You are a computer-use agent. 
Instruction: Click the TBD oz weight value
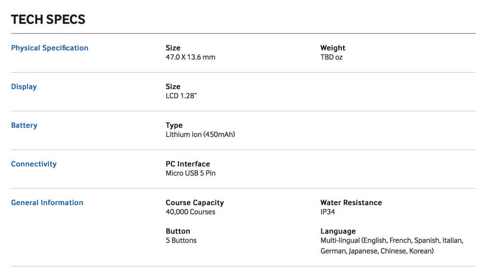click(x=332, y=57)
